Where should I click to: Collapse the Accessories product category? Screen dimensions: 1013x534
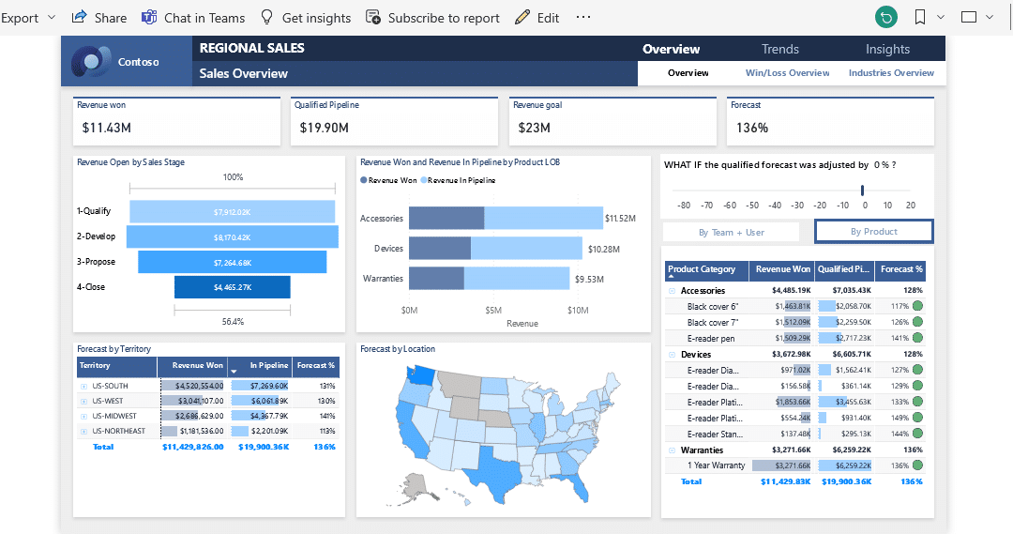[672, 291]
